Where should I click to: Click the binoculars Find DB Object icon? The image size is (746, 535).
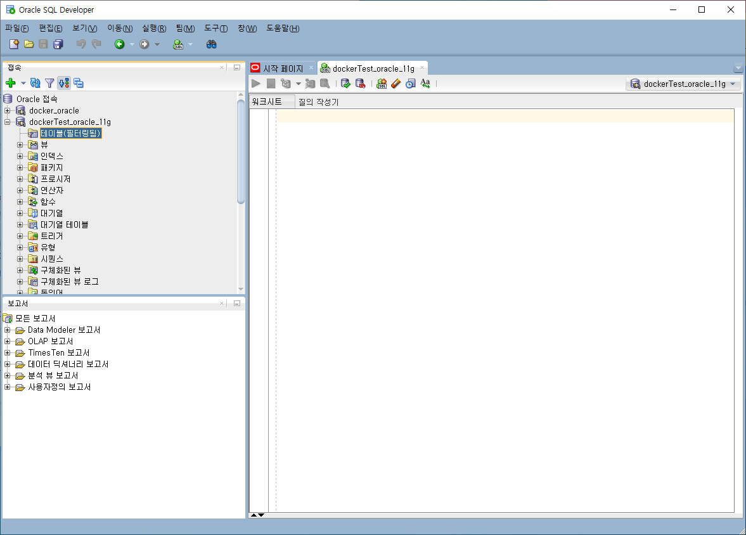tap(211, 44)
